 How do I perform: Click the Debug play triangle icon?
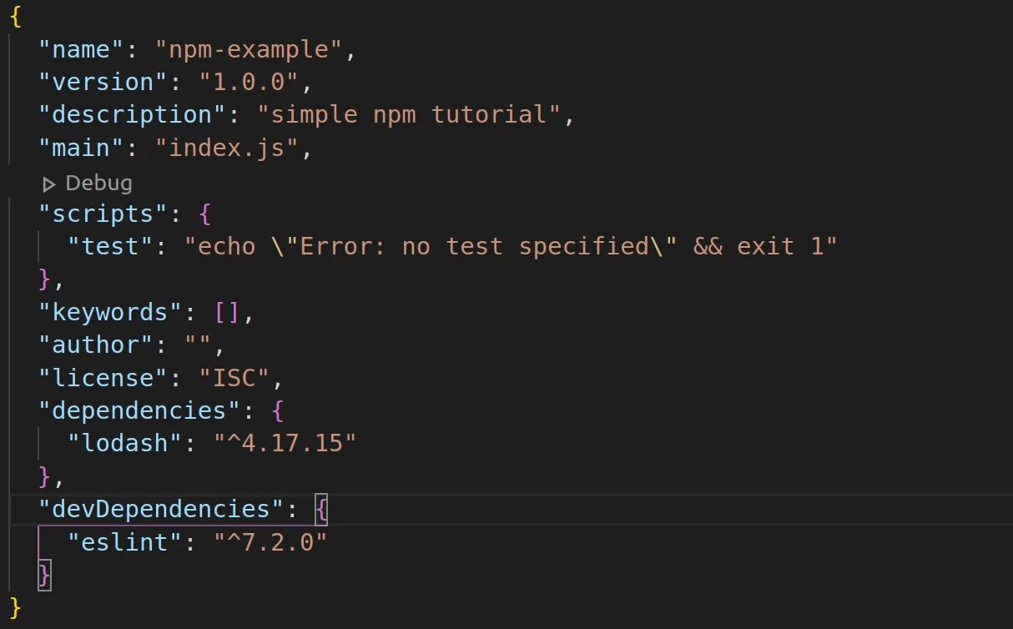[49, 184]
